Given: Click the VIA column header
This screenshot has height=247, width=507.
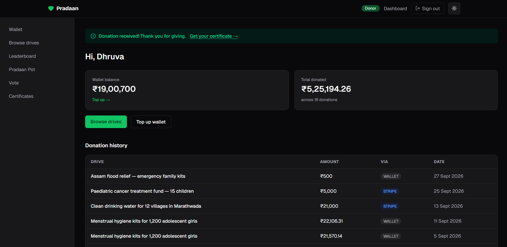Looking at the screenshot, I should 384,162.
